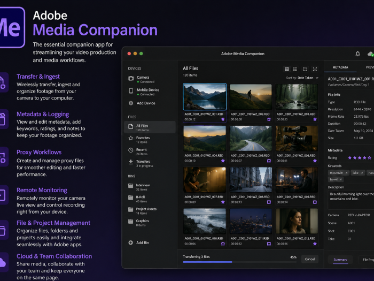This screenshot has width=374, height=281.
Task: Click comment icon on clip 009.R3D
Action: [x=315, y=202]
